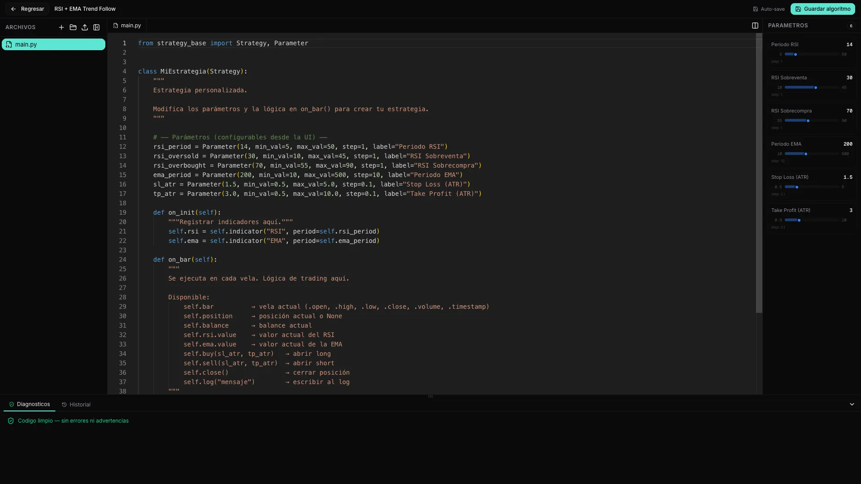
Task: Click the tp_atr Parameter code line
Action: point(317,194)
